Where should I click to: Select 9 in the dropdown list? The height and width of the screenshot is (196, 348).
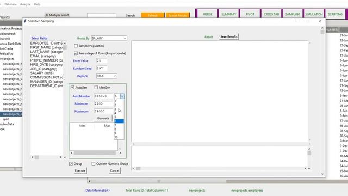click(119, 133)
